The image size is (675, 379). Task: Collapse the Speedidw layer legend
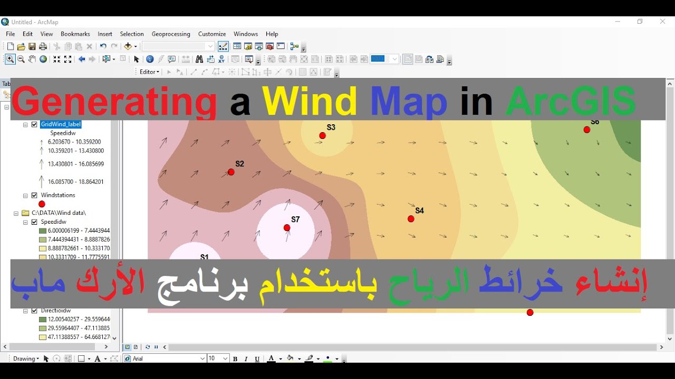[x=25, y=223]
